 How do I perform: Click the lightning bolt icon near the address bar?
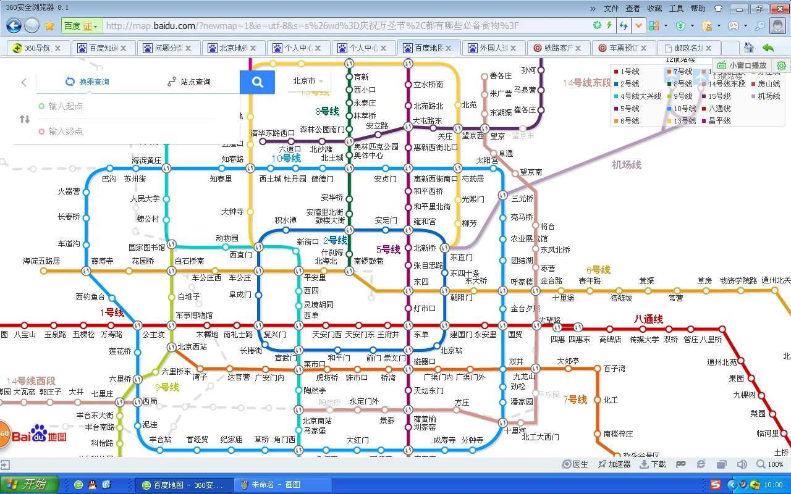point(609,25)
